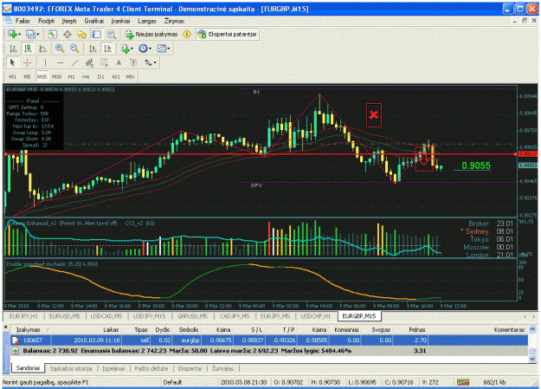Switch to bar chart mode

point(13,49)
